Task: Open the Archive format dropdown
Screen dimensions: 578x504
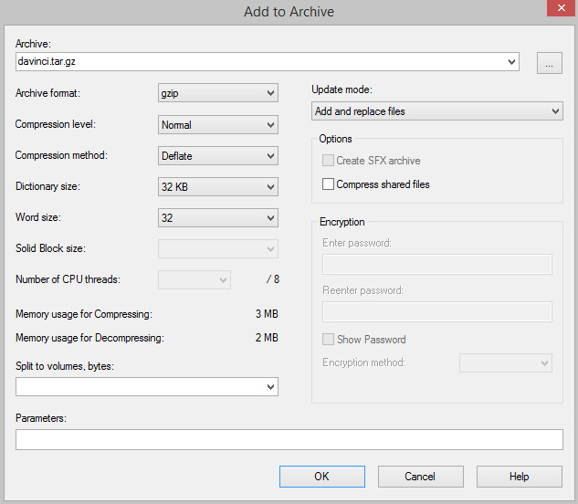Action: point(217,93)
